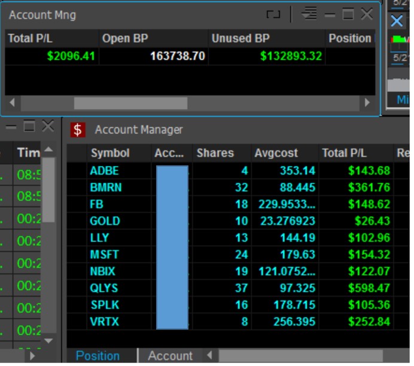
Task: Sort positions by the Symbol column header
Action: [110, 153]
